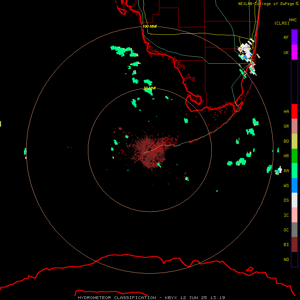The height and width of the screenshot is (300, 300).
Task: Select the yellow BD legend swatch
Action: click(x=294, y=141)
